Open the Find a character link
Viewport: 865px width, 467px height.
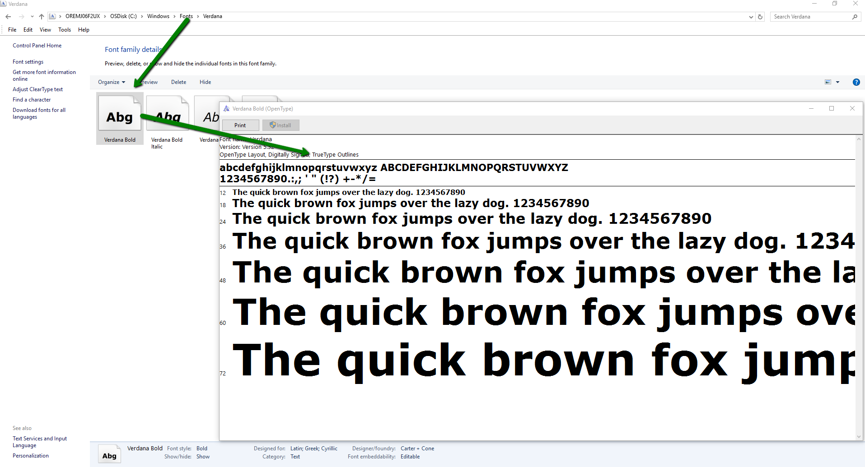coord(32,100)
